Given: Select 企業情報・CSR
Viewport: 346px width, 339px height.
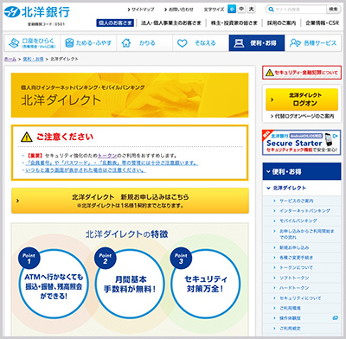Looking at the screenshot, I should tap(323, 22).
